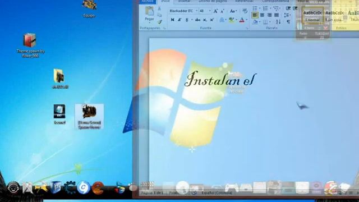Click the hooded face icon in dock
The width and height of the screenshot is (359, 202).
[13, 187]
